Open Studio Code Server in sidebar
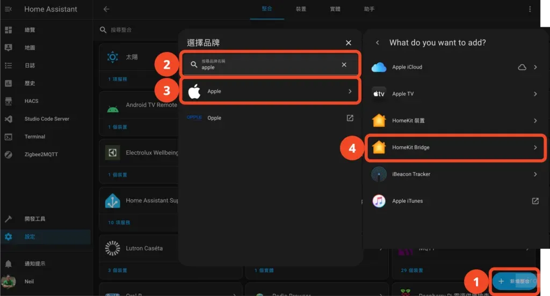This screenshot has width=550, height=296. (x=46, y=119)
